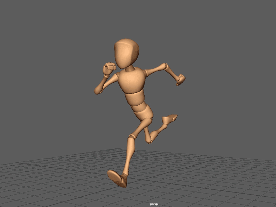Click the persp camera label
The height and width of the screenshot is (207, 276).
click(154, 203)
